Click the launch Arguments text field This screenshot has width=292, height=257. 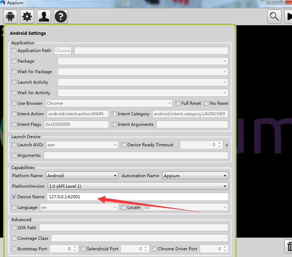pos(136,155)
